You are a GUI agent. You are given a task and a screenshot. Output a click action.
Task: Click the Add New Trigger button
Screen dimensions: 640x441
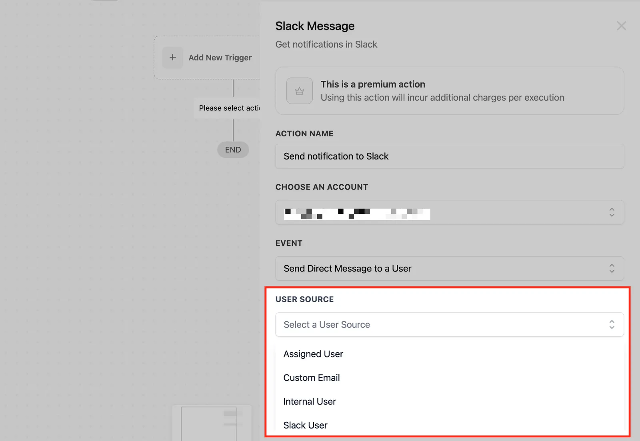point(207,58)
